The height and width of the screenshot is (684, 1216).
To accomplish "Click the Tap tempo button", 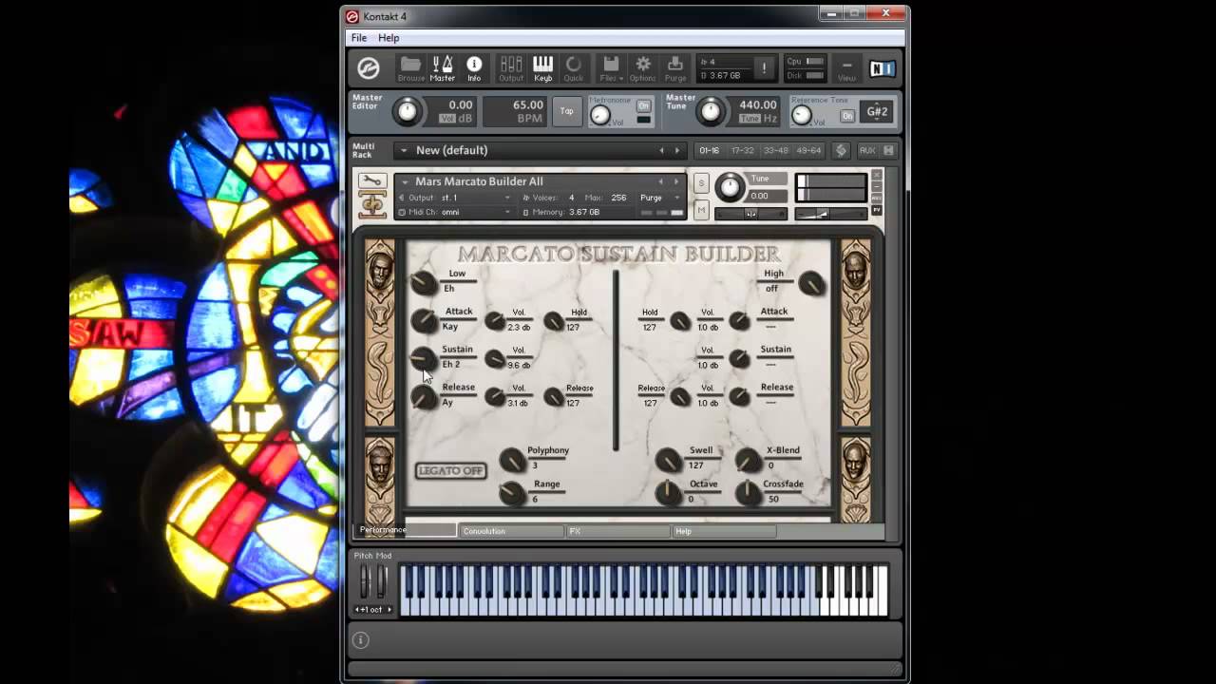I will click(x=566, y=111).
